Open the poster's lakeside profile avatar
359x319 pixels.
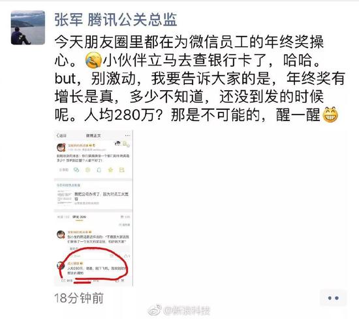(28, 27)
